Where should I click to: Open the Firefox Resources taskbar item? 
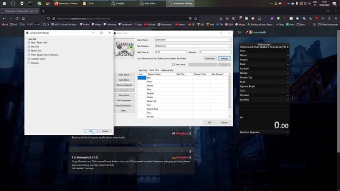(x=66, y=4)
